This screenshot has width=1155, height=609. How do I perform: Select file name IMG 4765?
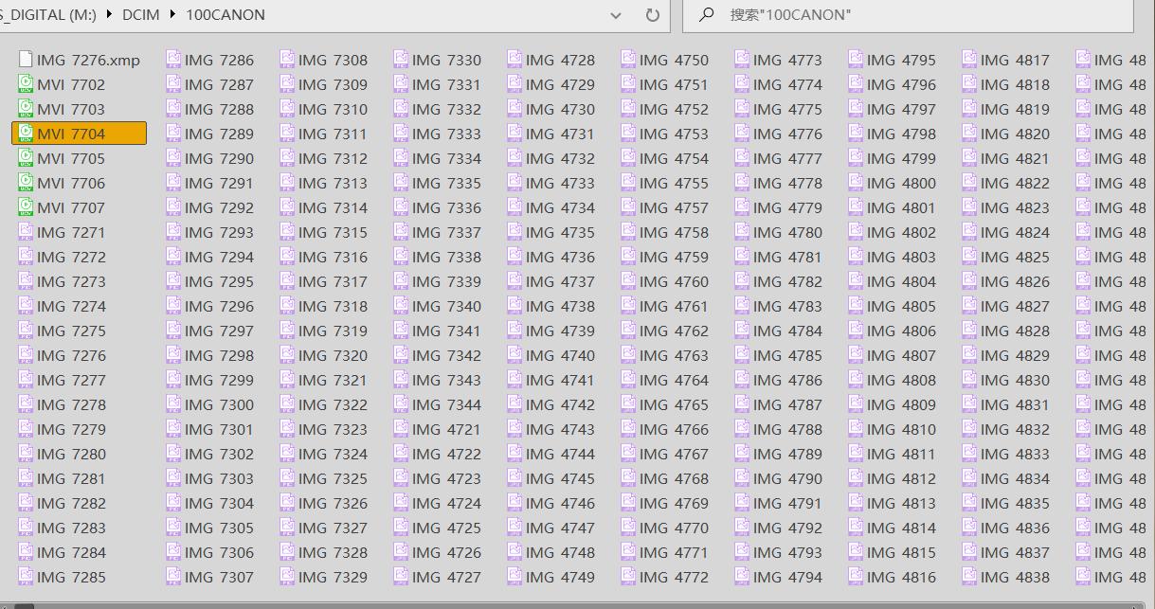(x=675, y=404)
